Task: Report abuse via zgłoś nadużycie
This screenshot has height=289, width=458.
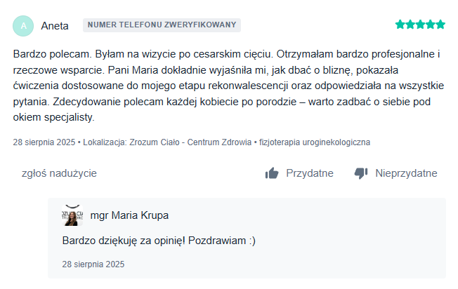Action: tap(59, 173)
